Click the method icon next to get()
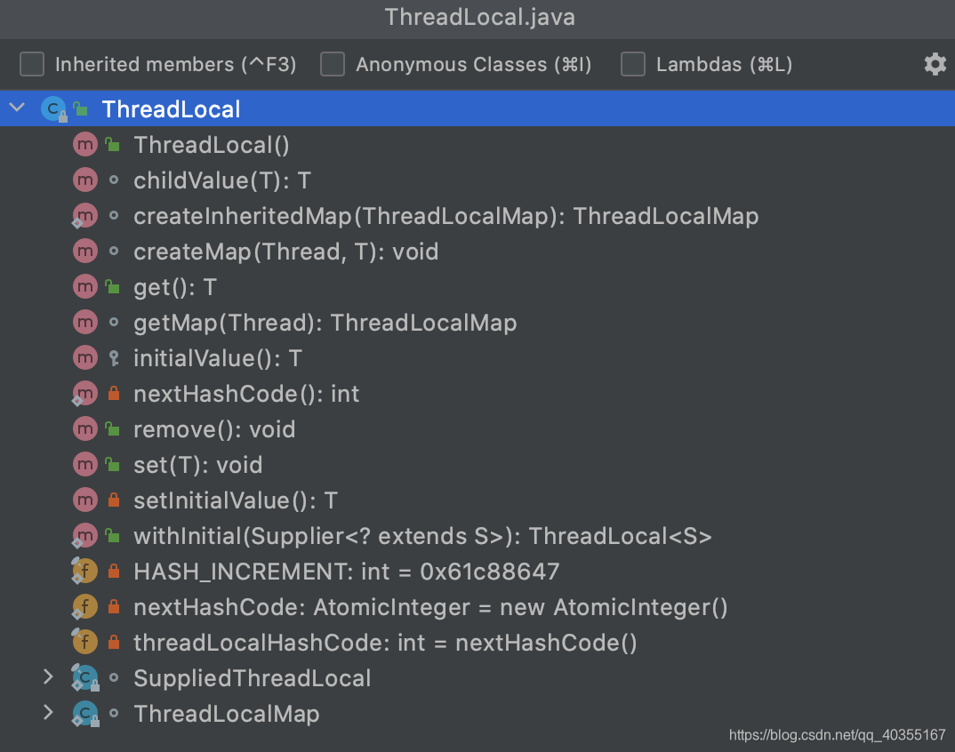 (x=84, y=286)
